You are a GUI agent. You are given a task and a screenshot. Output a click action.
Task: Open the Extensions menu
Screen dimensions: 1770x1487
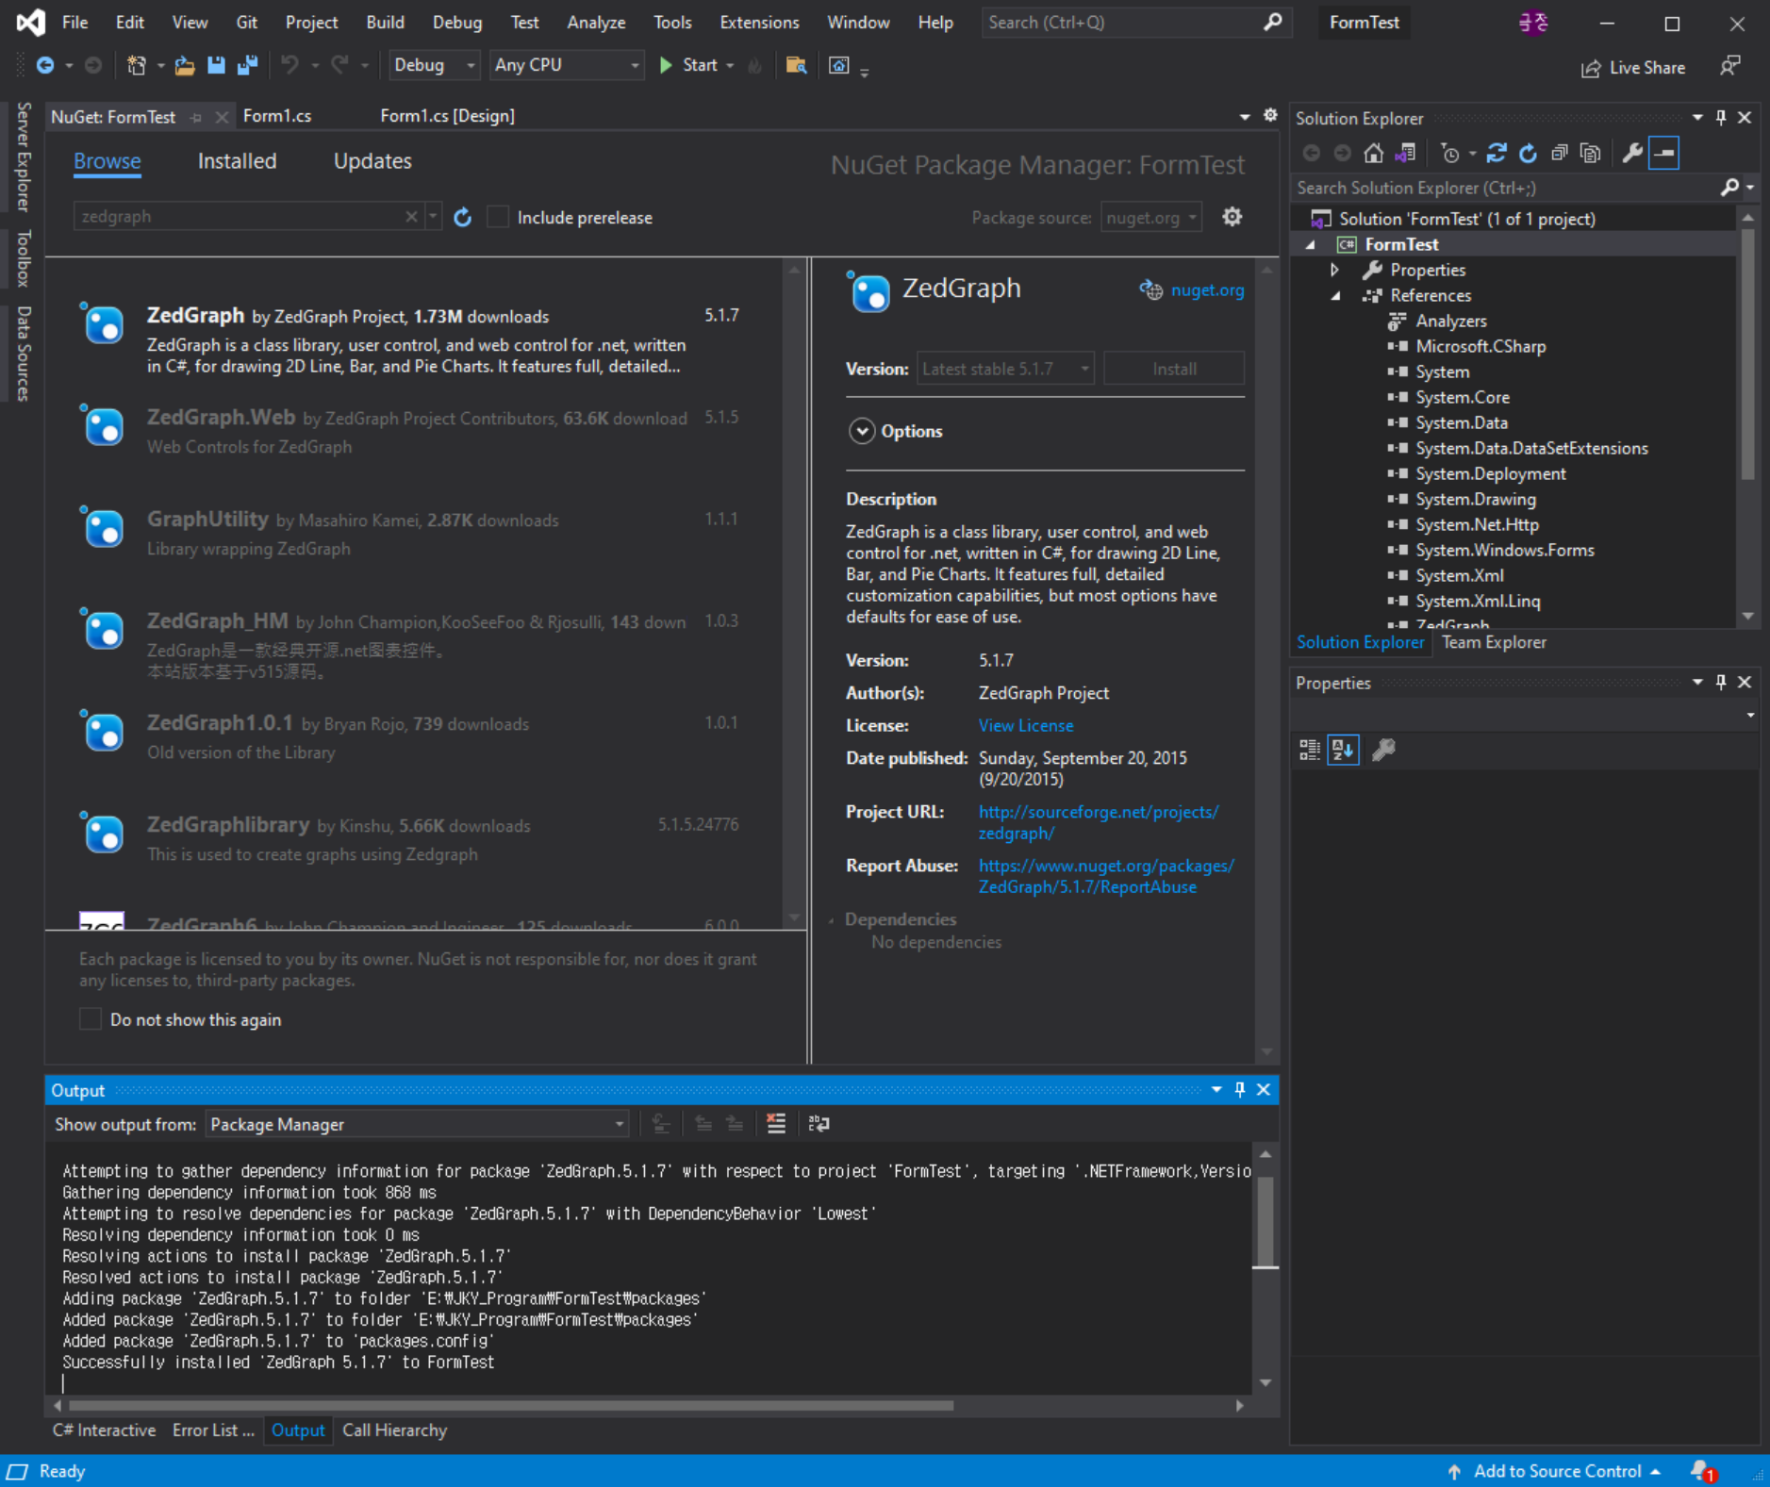pos(759,23)
